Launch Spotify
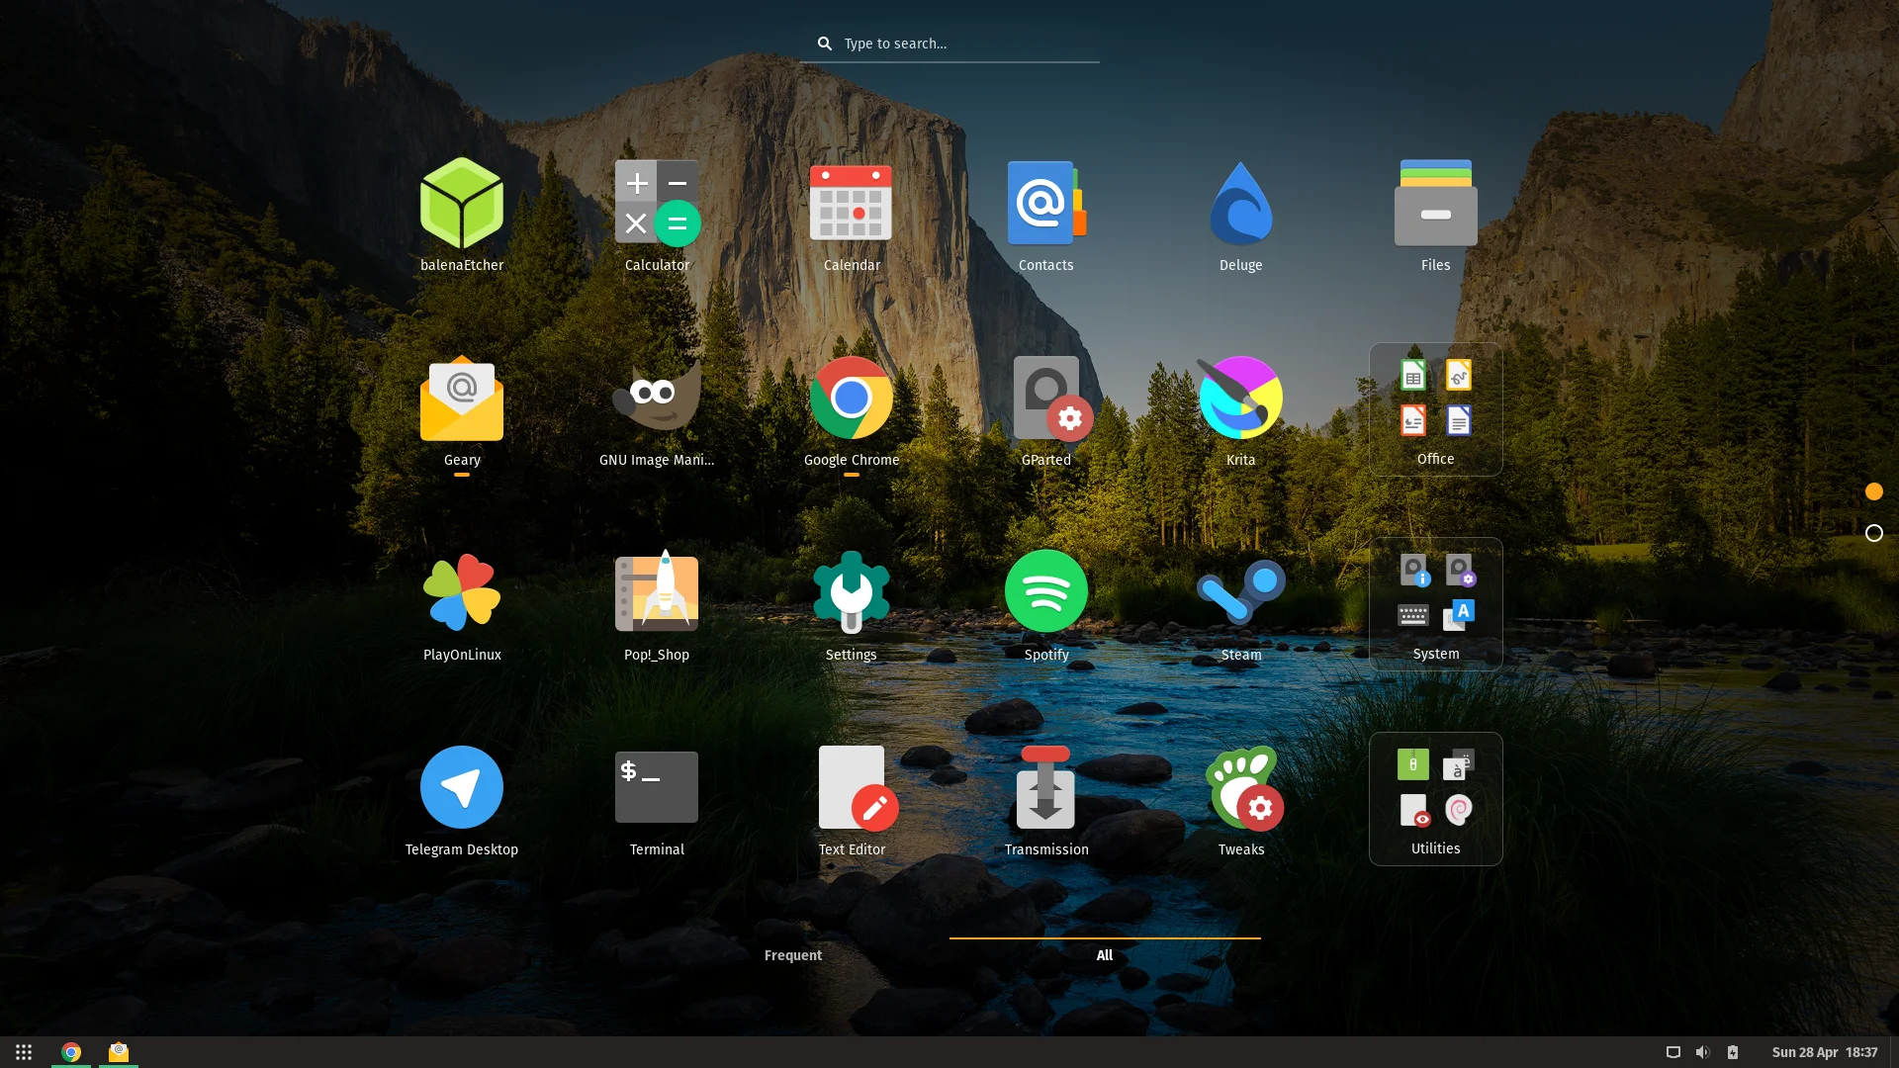Image resolution: width=1899 pixels, height=1068 pixels. pyautogui.click(x=1046, y=603)
